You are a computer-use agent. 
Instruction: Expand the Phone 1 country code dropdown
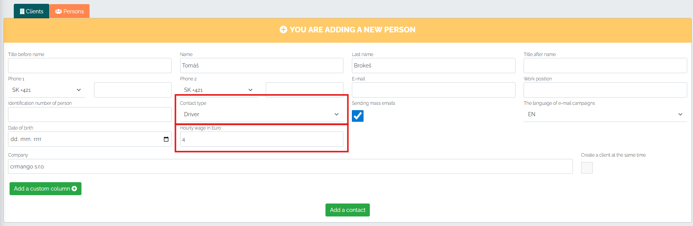point(47,90)
